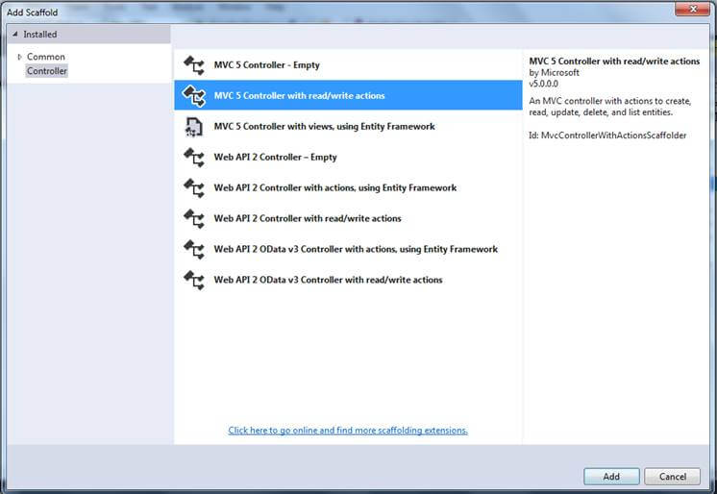
Task: Click the Id: MvcControllerWithActionsScaffolder text
Action: coord(607,136)
